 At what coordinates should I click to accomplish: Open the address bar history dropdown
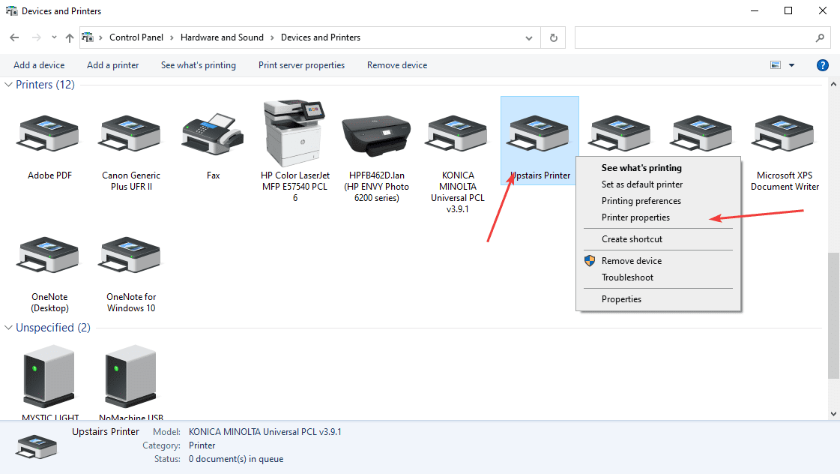[529, 37]
